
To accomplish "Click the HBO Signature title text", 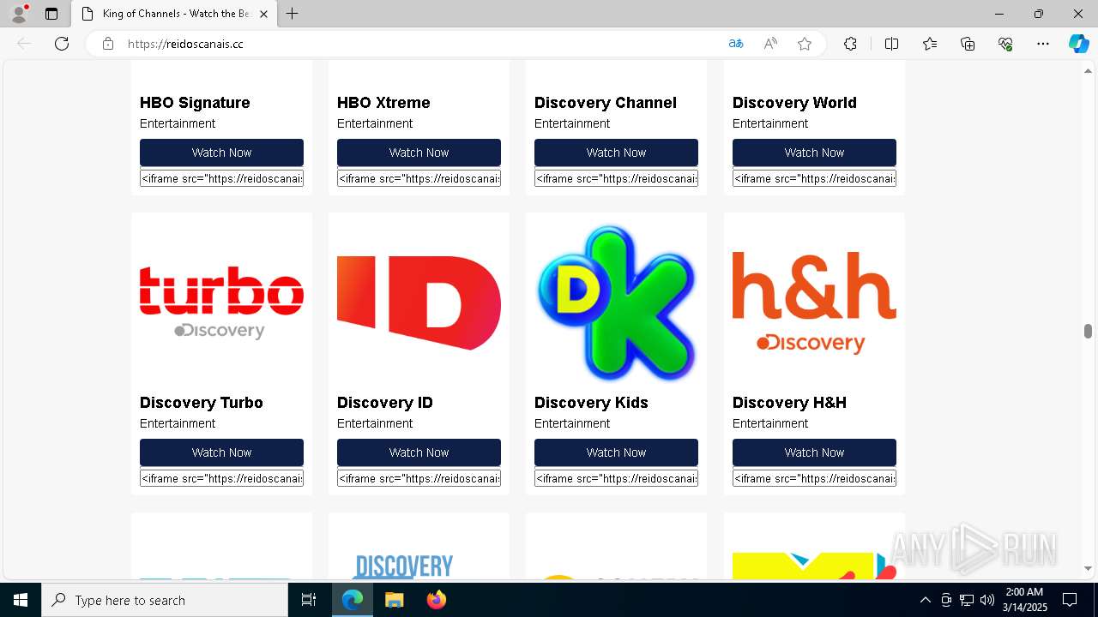I will pos(195,103).
